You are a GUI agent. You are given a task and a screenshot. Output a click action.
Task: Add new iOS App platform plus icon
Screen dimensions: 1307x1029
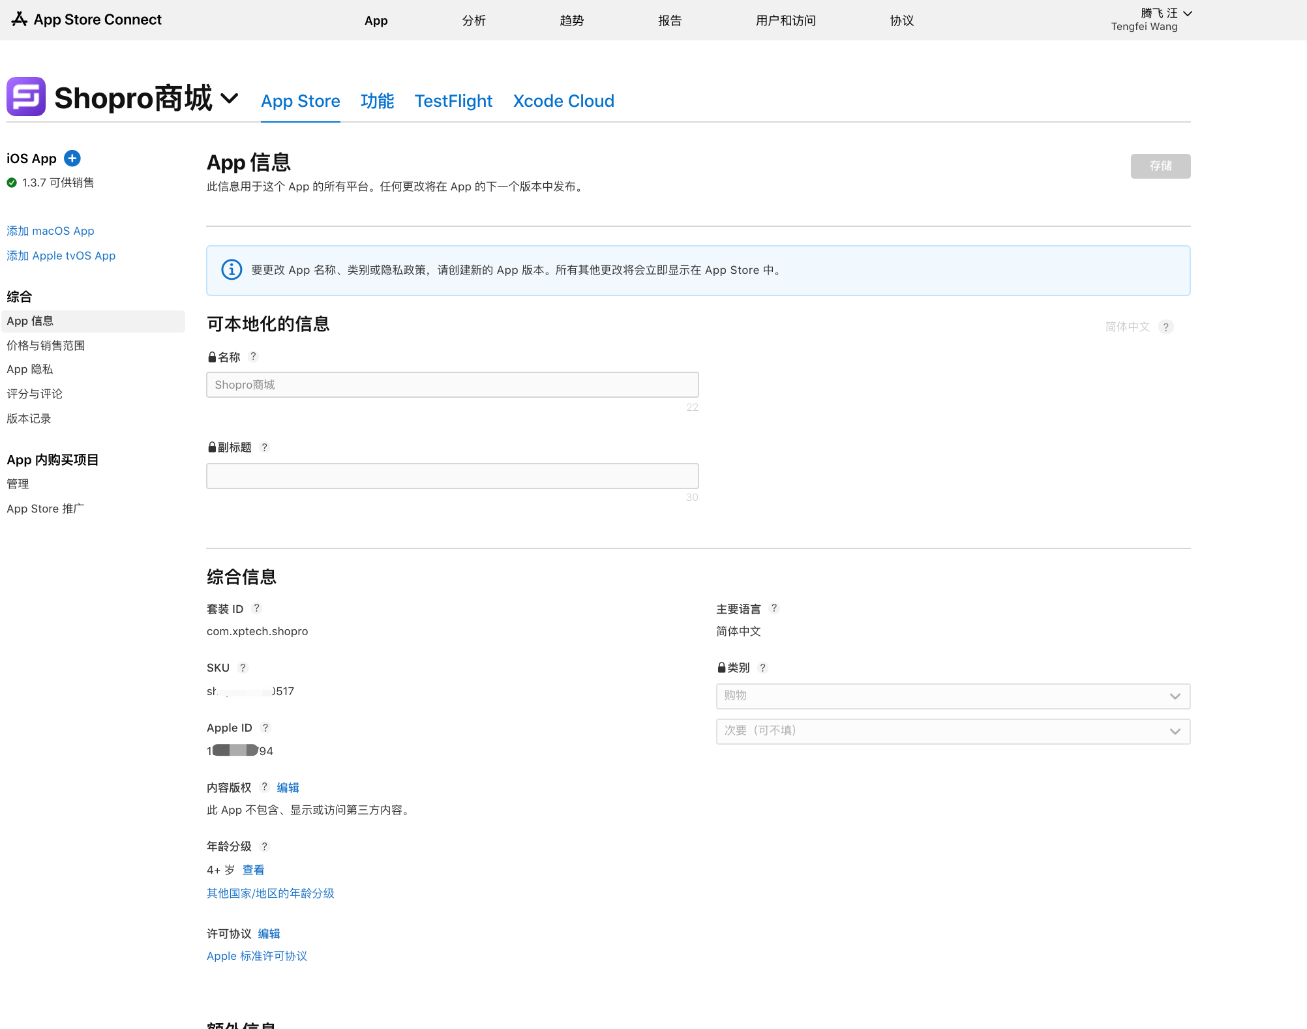click(x=72, y=158)
